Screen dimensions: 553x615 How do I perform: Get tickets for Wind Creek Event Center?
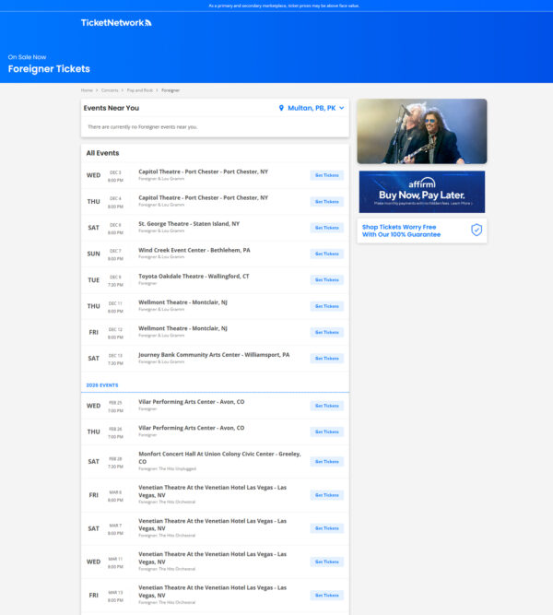coord(326,254)
